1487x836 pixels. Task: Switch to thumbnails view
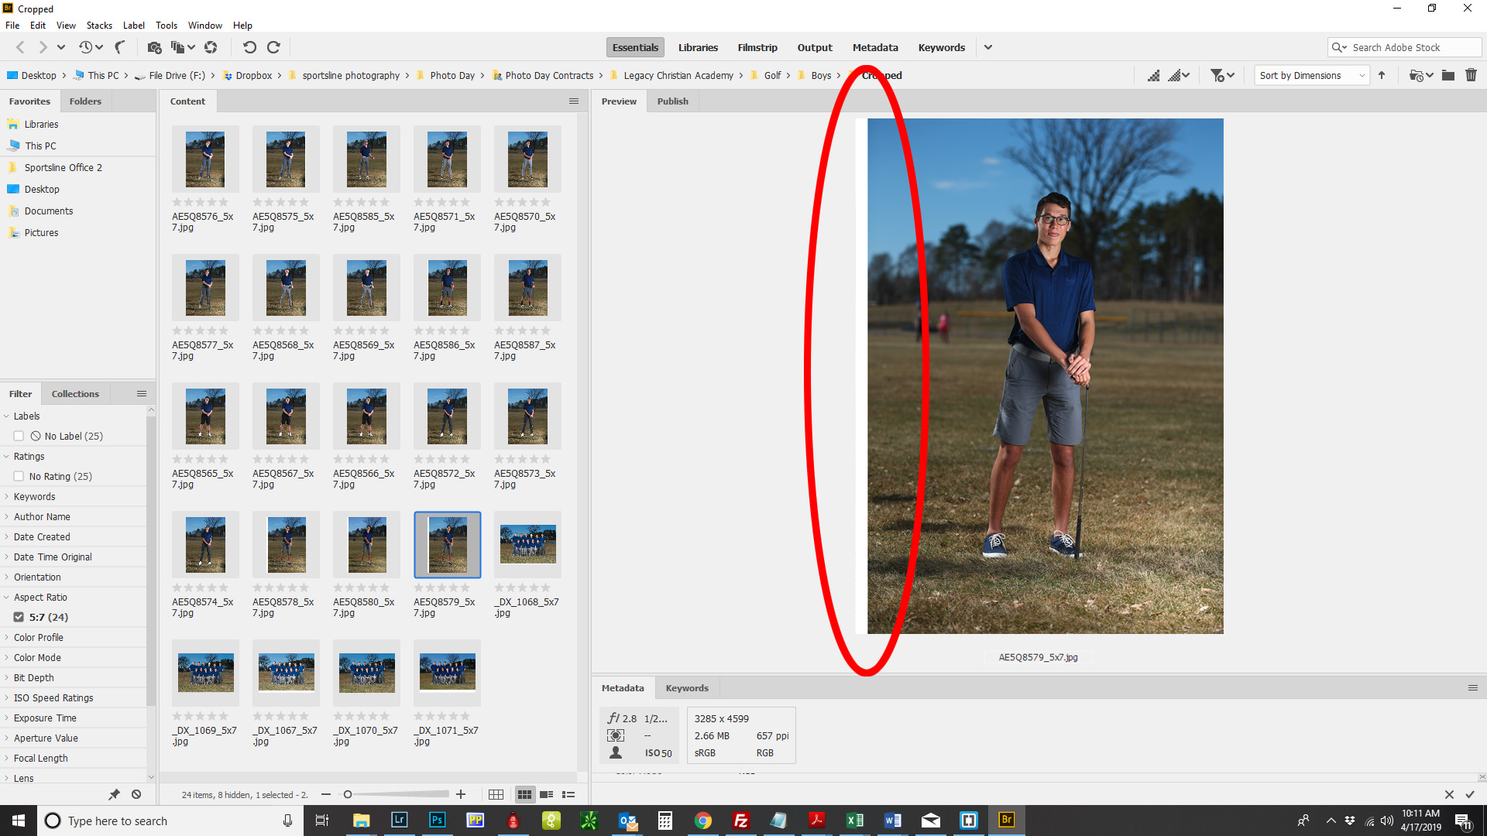click(524, 795)
